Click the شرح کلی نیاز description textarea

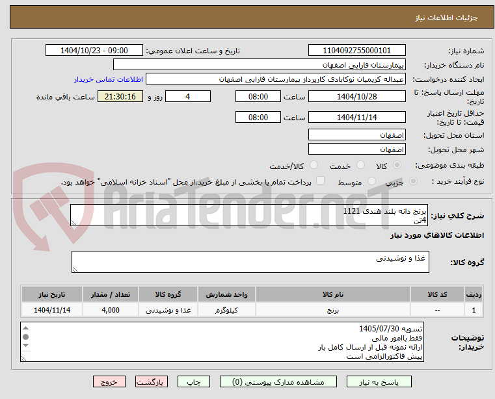249,215
